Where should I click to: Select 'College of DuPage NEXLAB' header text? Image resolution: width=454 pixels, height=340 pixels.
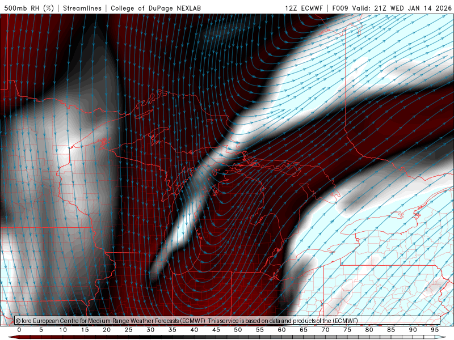coord(155,8)
